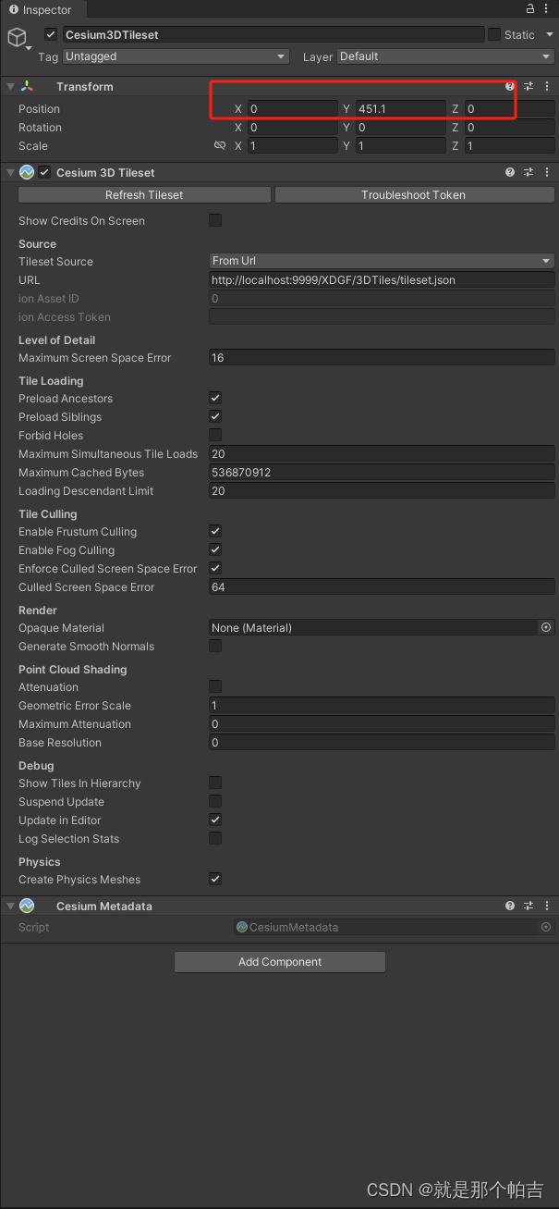
Task: Click the Inspector lock icon
Action: click(530, 9)
